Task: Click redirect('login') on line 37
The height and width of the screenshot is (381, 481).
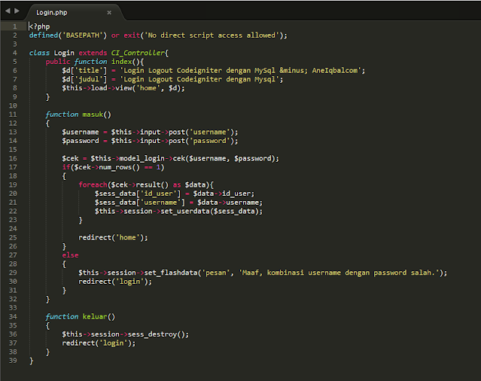Action: pos(99,343)
